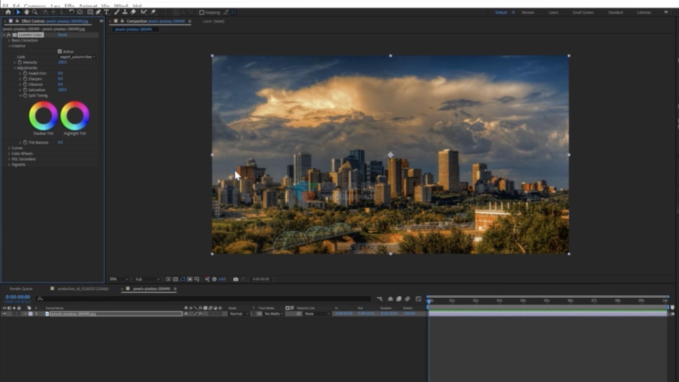Toggle the Tint Balance stopwatch
The image size is (679, 382).
click(x=25, y=142)
